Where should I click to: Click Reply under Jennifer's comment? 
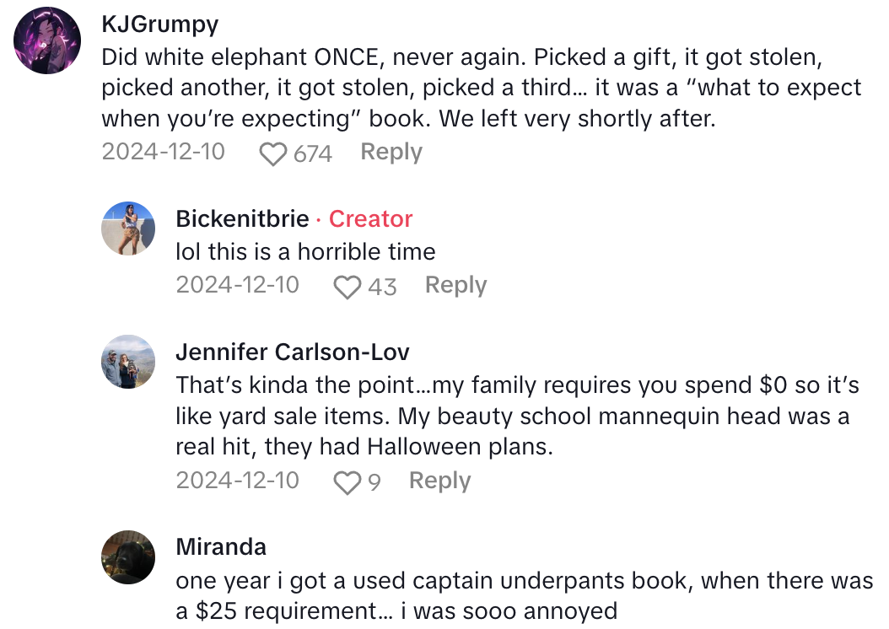439,481
